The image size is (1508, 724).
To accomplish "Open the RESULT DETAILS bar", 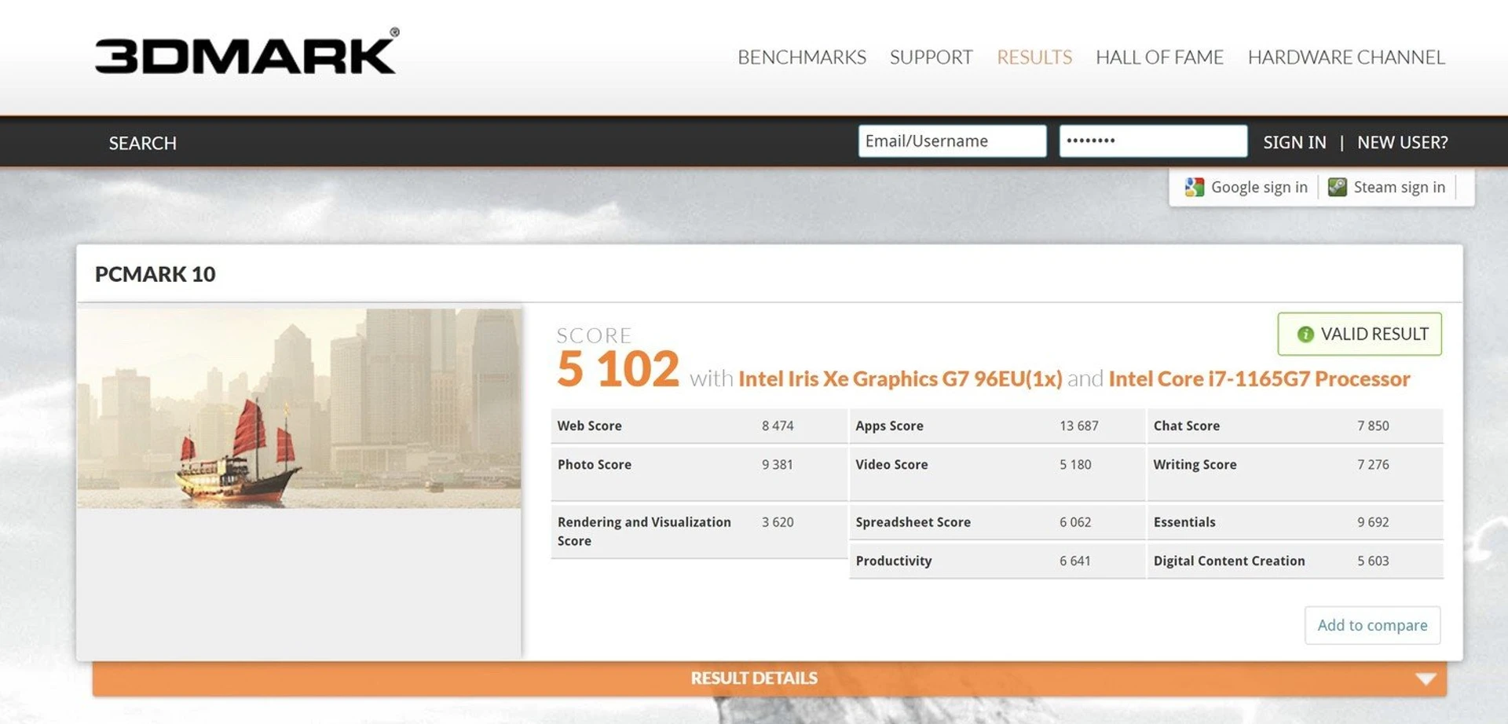I will click(x=769, y=678).
